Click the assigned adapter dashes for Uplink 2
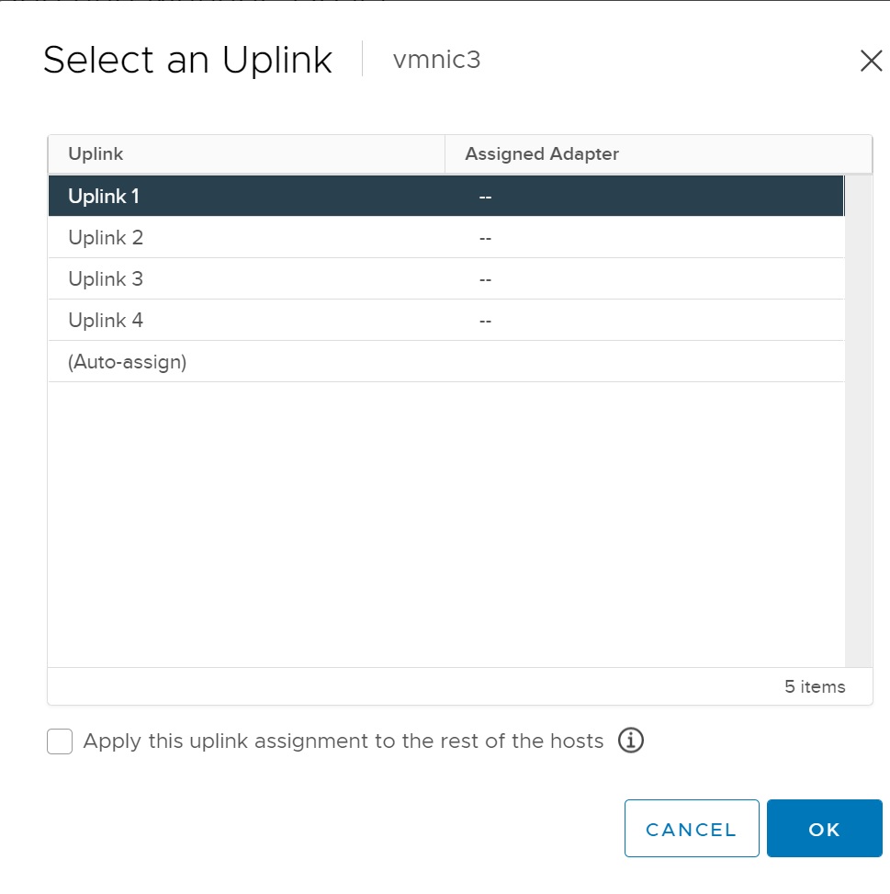890x894 pixels. pyautogui.click(x=485, y=238)
